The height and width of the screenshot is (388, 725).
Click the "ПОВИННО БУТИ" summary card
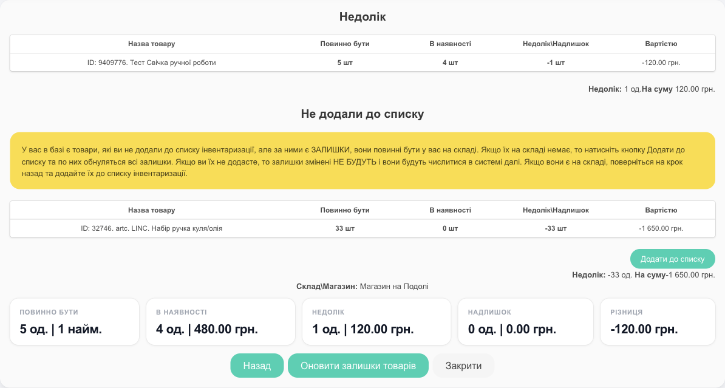75,322
